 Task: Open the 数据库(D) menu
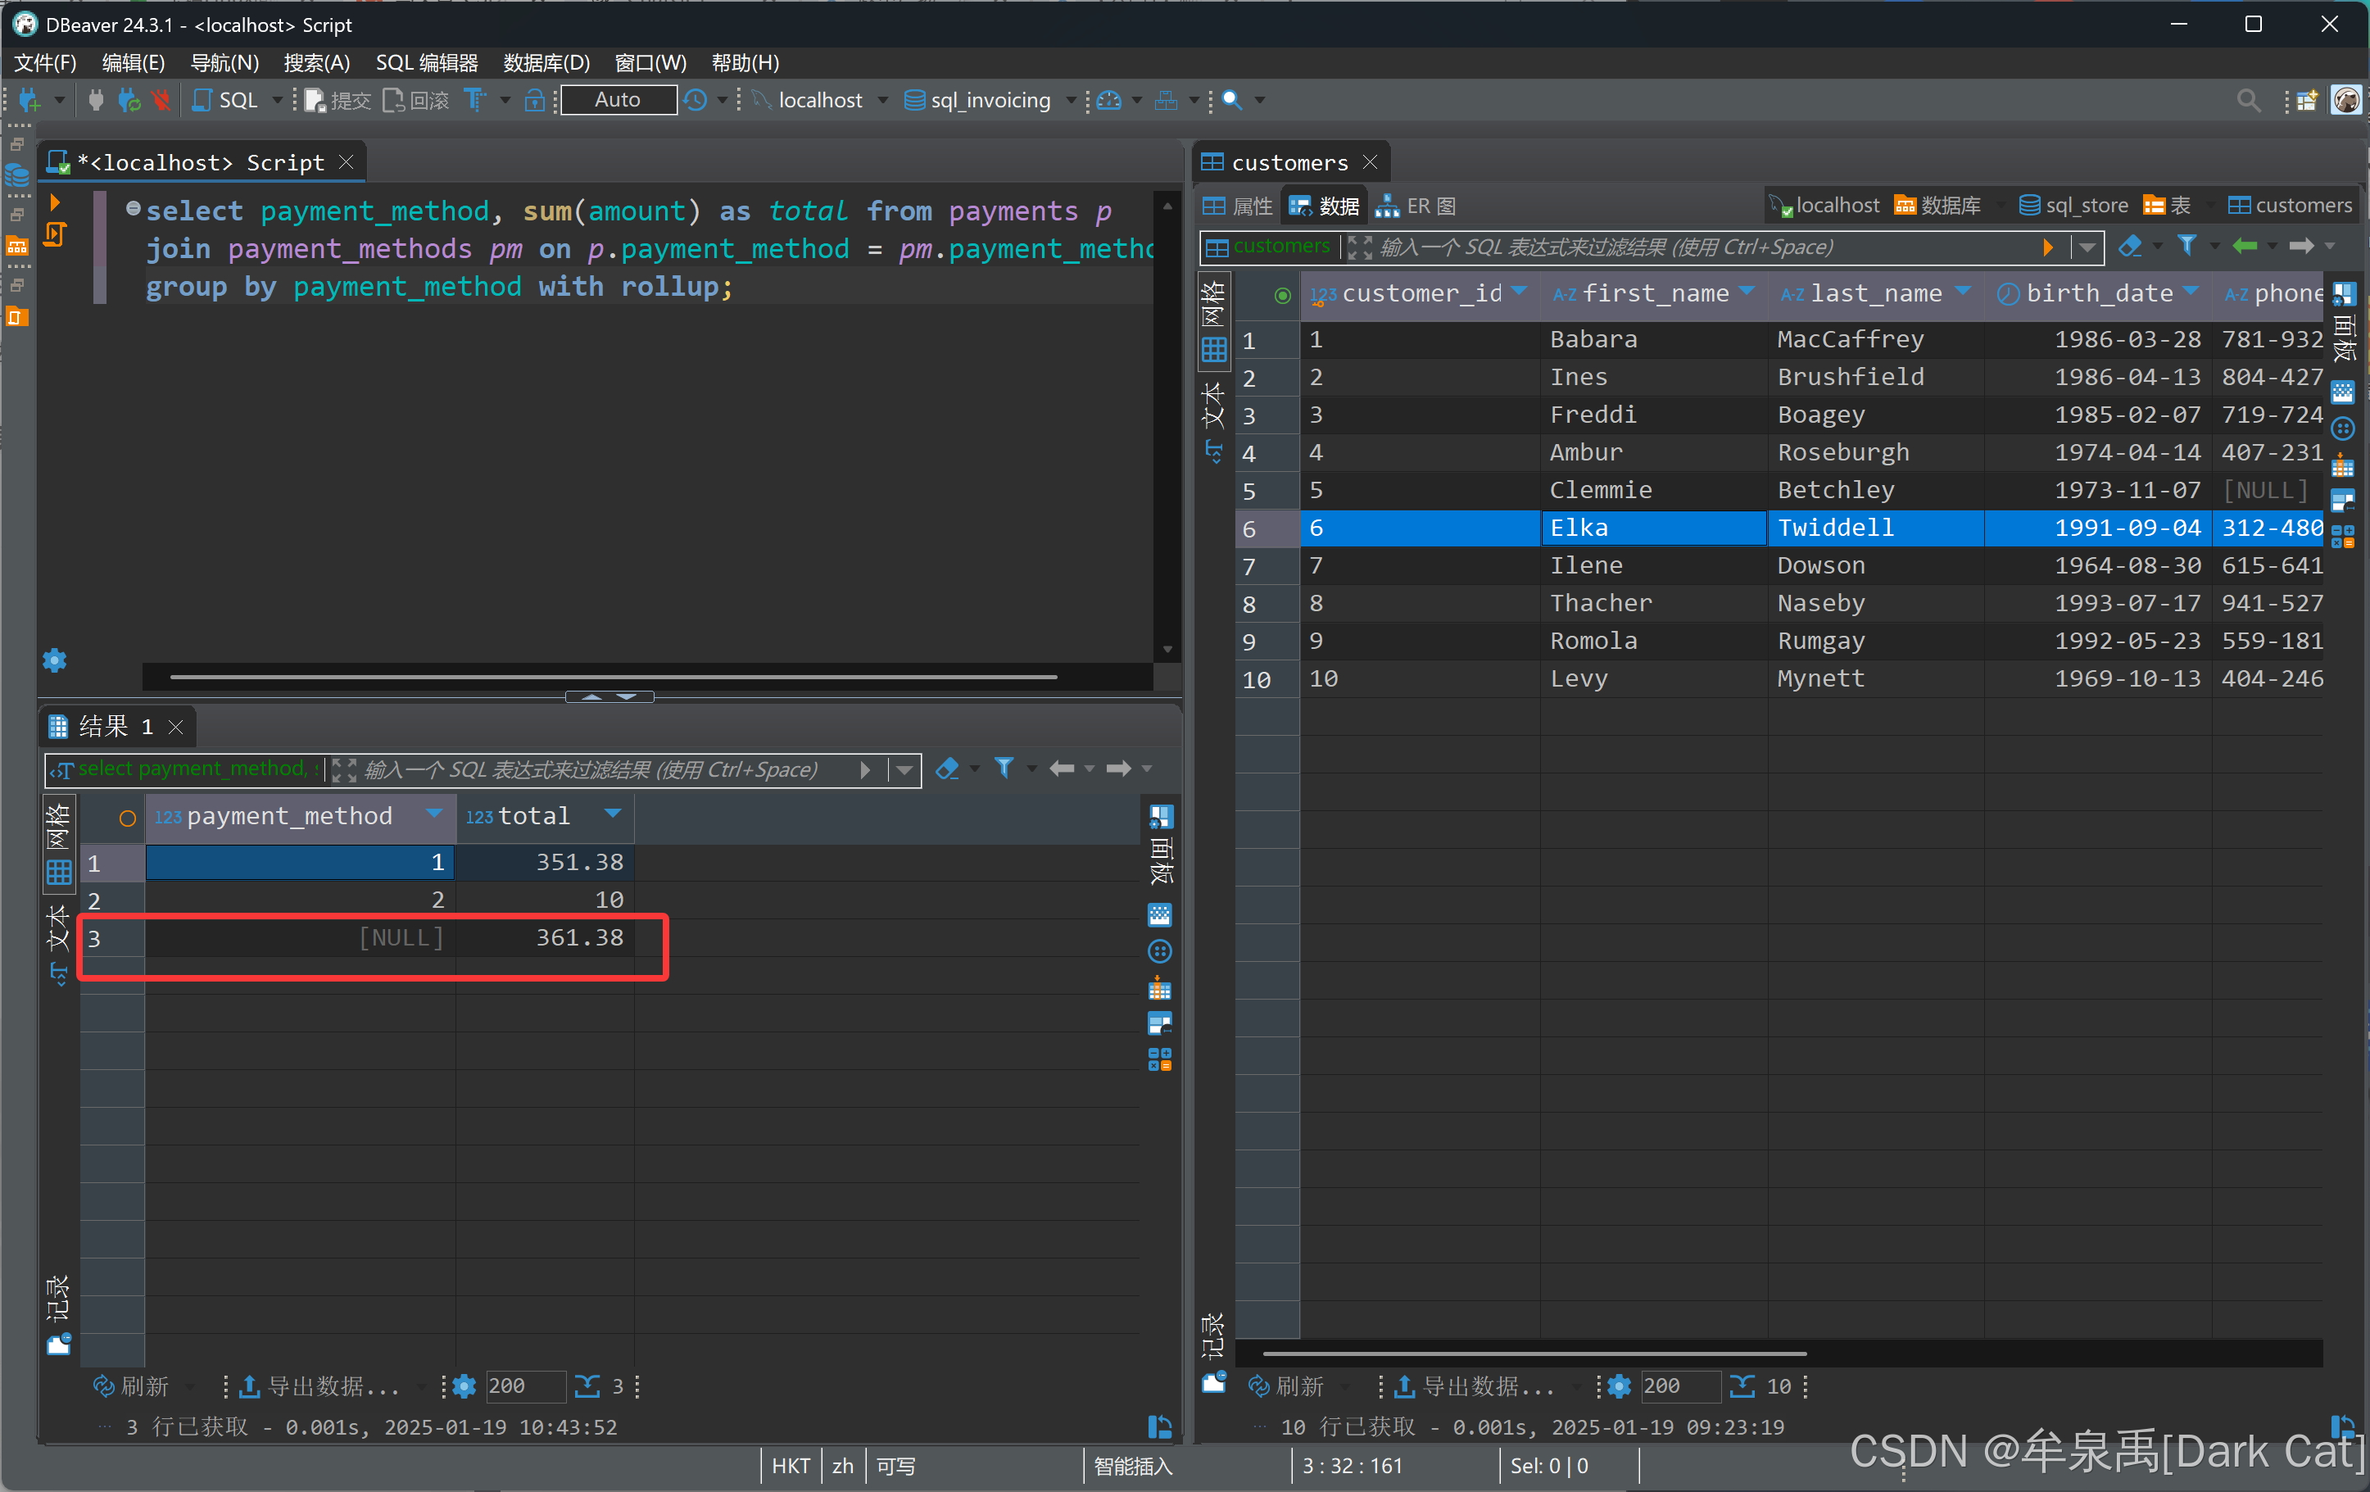[x=546, y=63]
